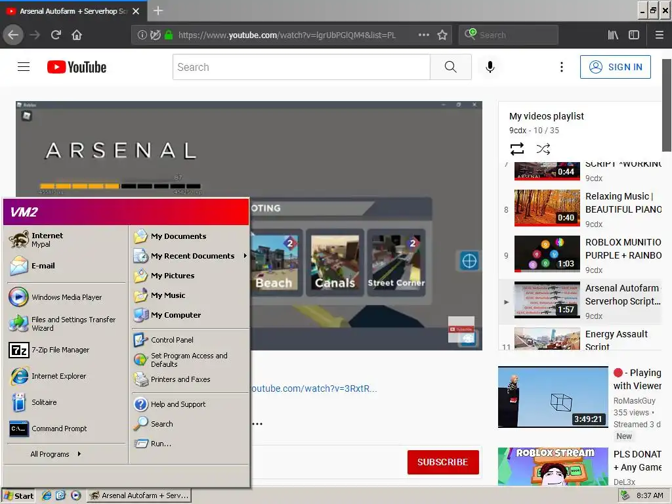The image size is (672, 504).
Task: Open My Pictures folder
Action: click(x=190, y=276)
